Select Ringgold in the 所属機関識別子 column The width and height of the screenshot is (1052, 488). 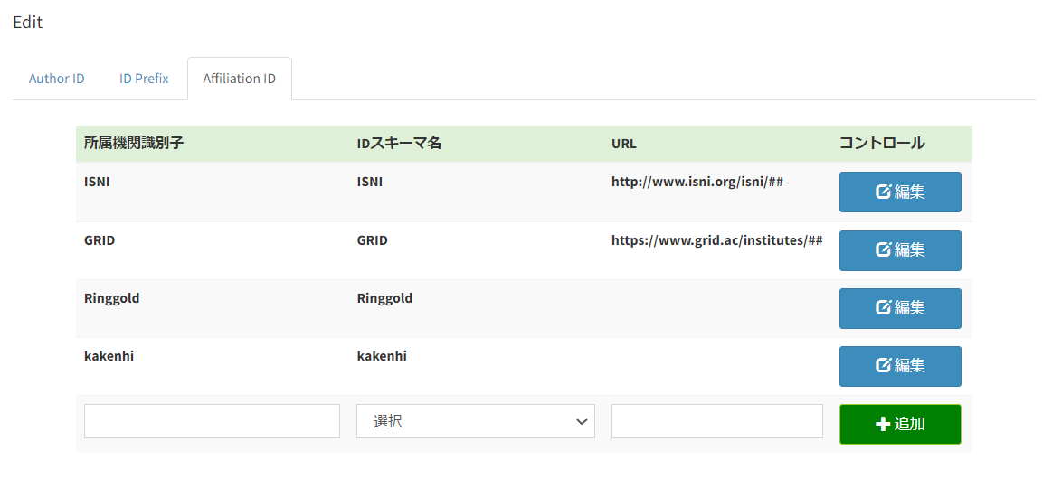tap(111, 298)
